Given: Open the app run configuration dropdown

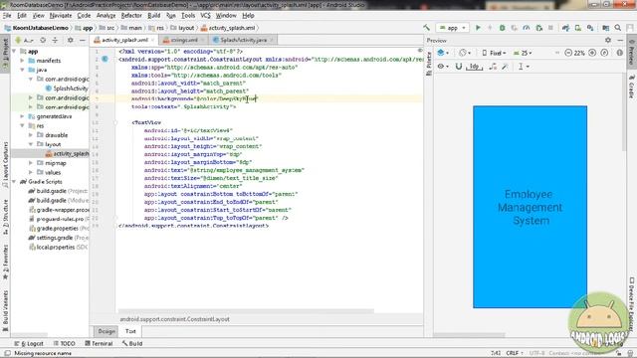Looking at the screenshot, I should [452, 28].
